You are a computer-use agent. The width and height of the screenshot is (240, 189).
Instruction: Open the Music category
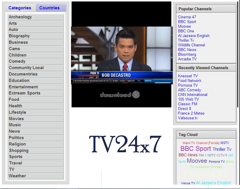click(35, 125)
